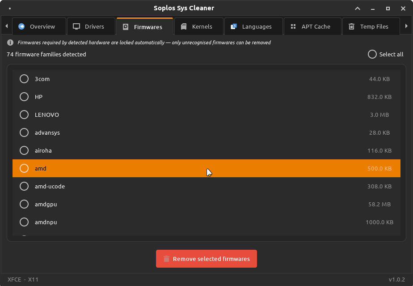Go to the Kernels tab
Screen dimensions: 413x286
click(x=199, y=26)
